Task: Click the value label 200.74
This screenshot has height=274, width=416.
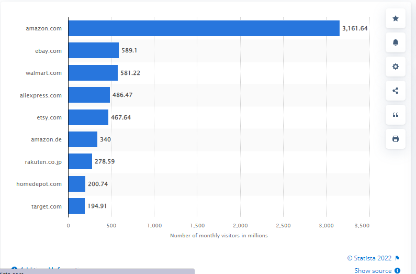Action: click(x=98, y=184)
